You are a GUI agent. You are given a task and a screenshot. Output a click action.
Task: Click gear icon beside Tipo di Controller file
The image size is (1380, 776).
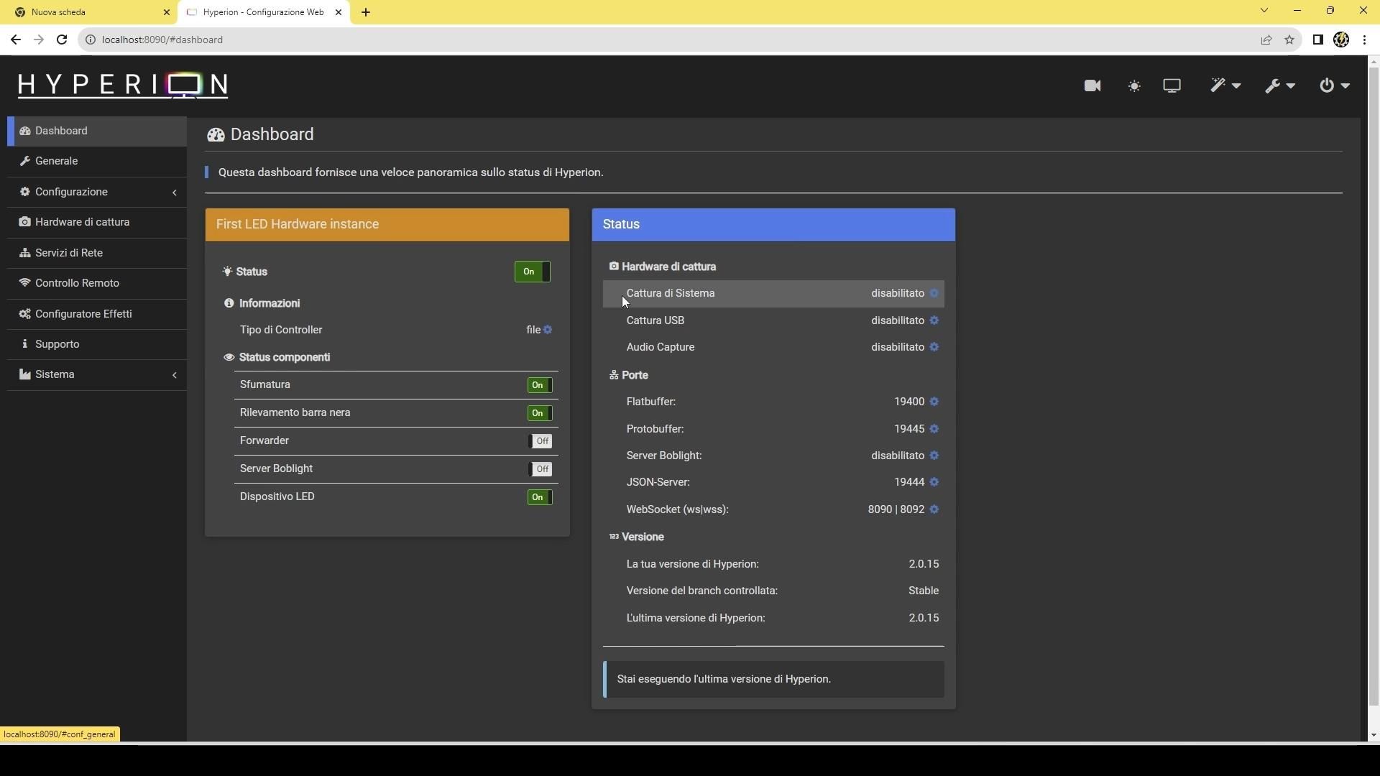pyautogui.click(x=548, y=330)
